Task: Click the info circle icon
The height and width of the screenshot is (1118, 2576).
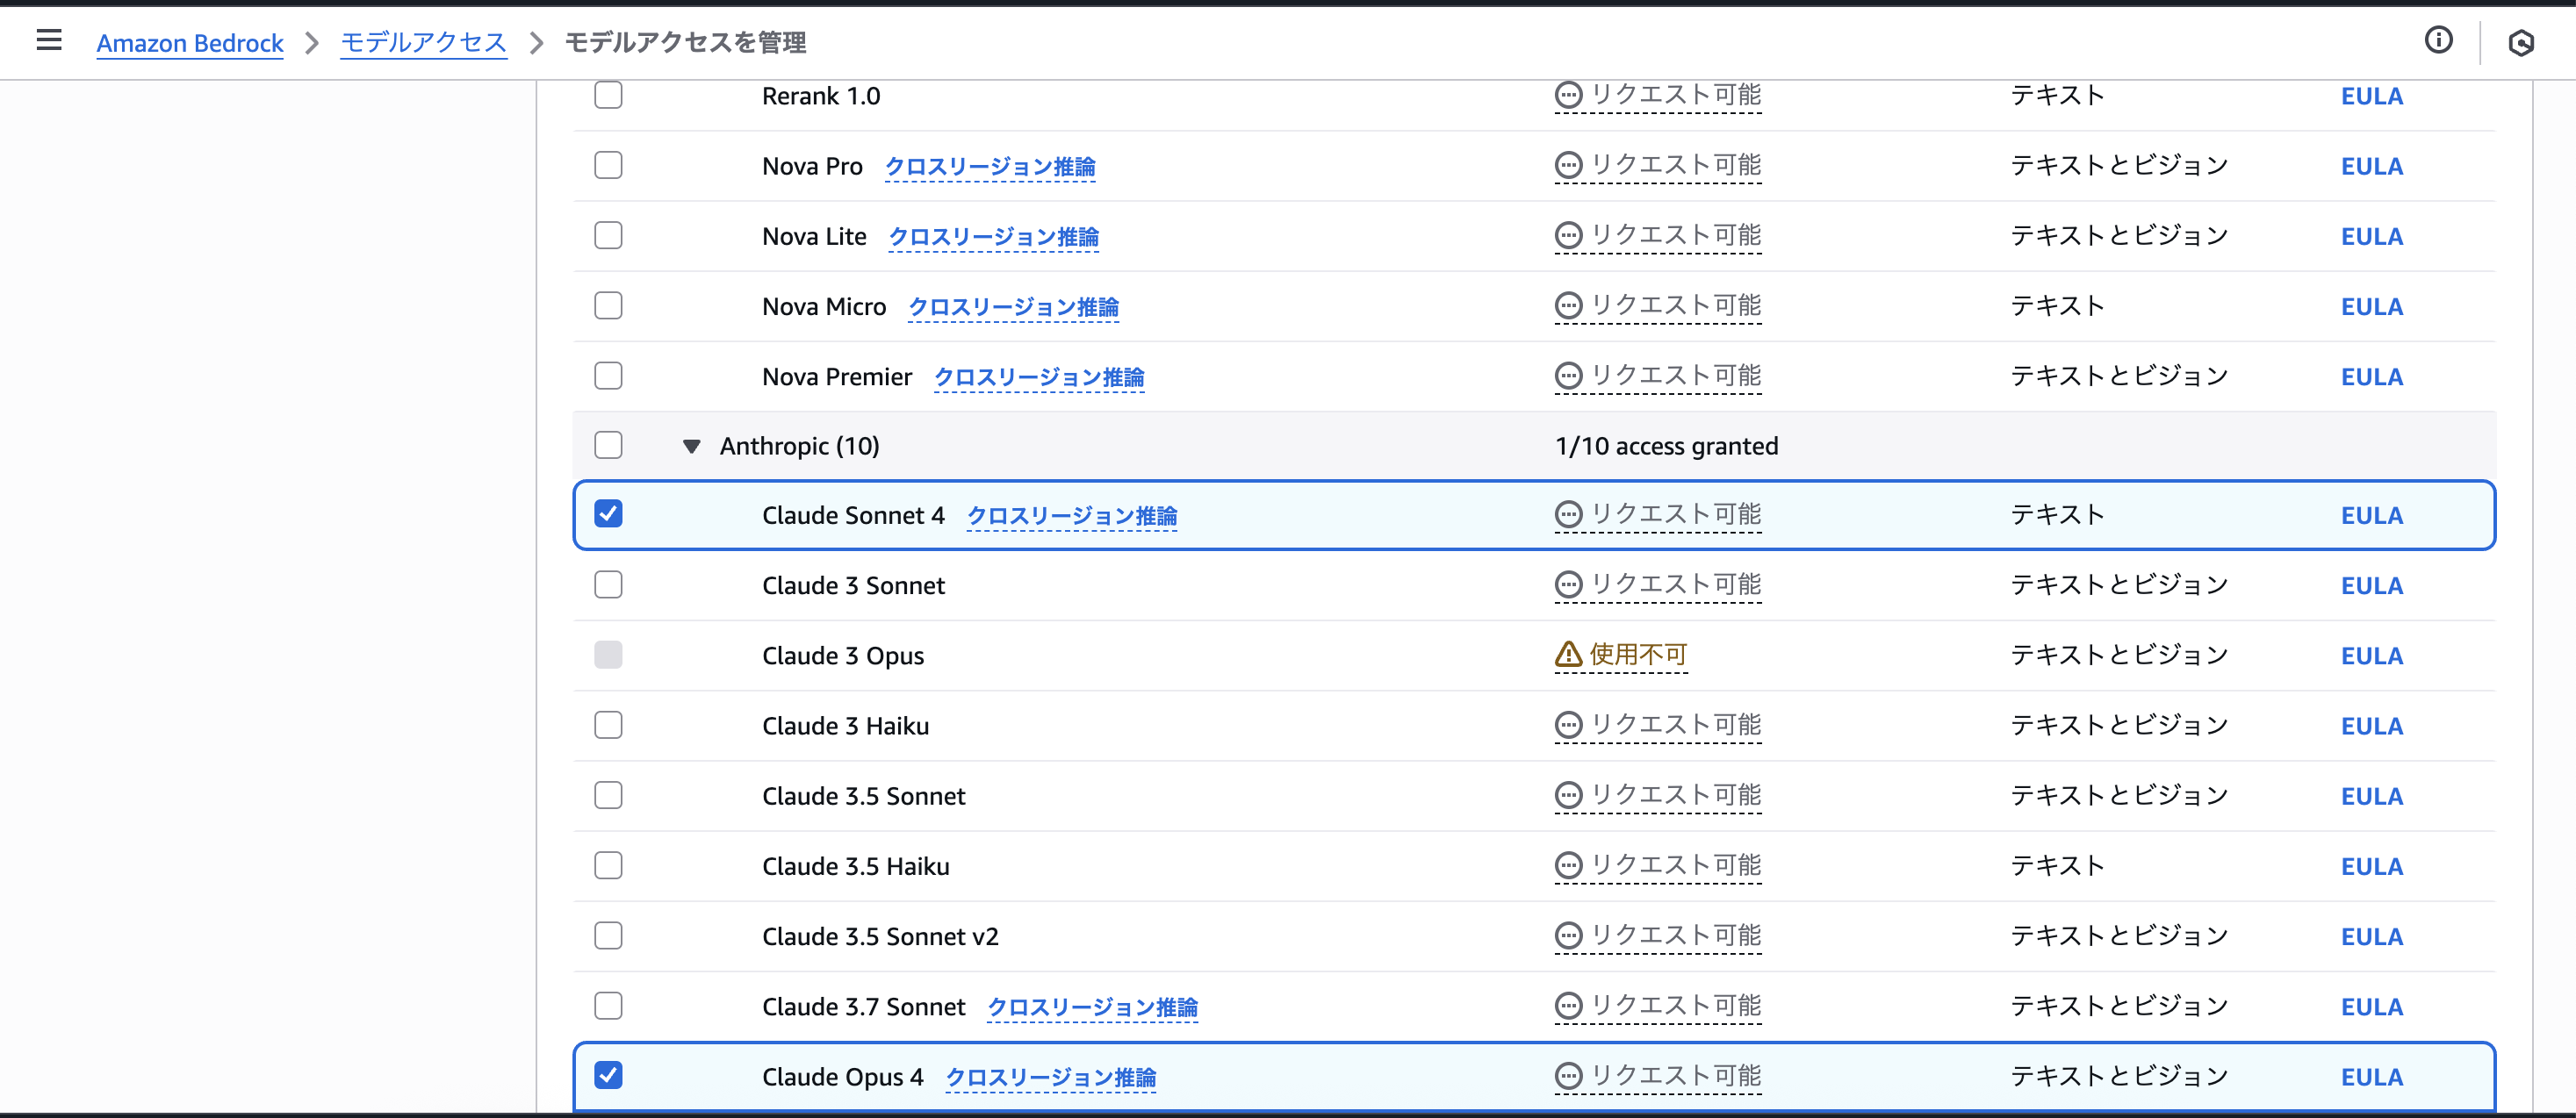Action: coord(2438,40)
